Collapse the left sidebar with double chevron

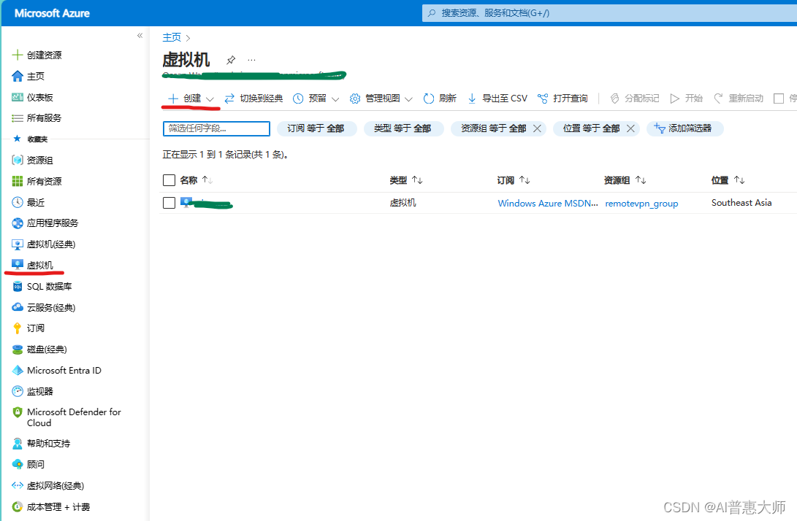(140, 36)
